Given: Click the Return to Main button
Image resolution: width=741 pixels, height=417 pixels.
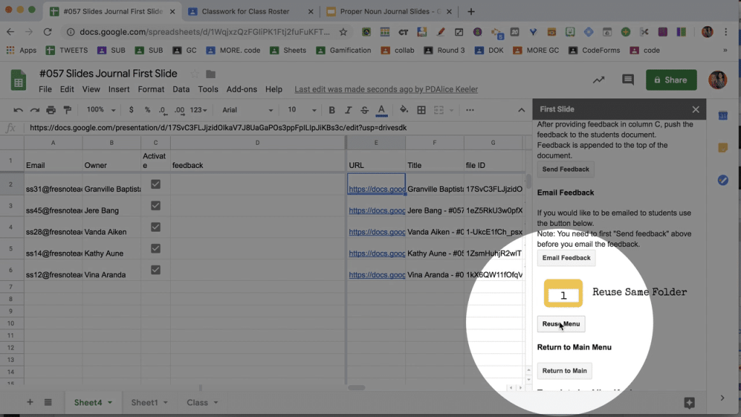Looking at the screenshot, I should [x=564, y=371].
